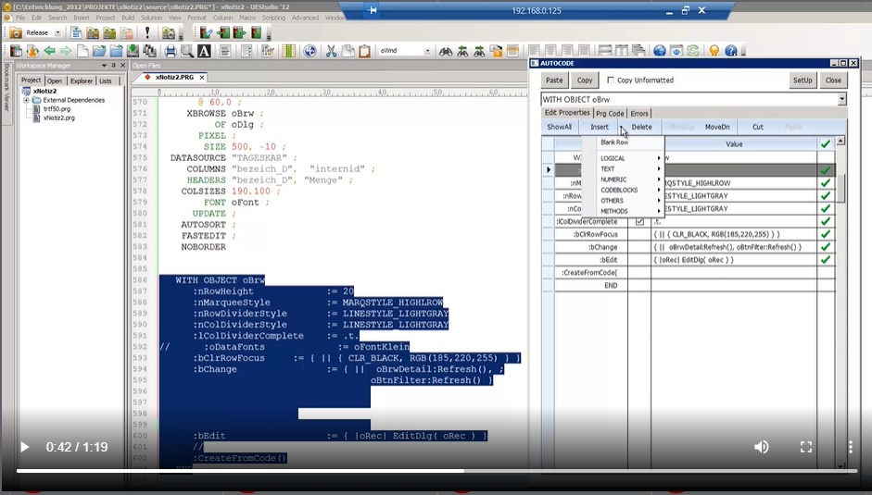Click green checkmark in bClrRowFocus row
Image resolution: width=872 pixels, height=495 pixels.
(826, 234)
